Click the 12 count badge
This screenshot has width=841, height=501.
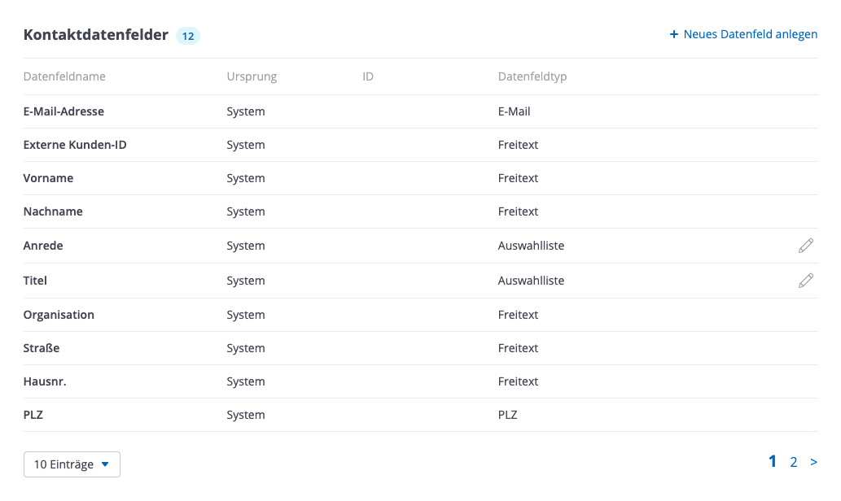(x=188, y=36)
